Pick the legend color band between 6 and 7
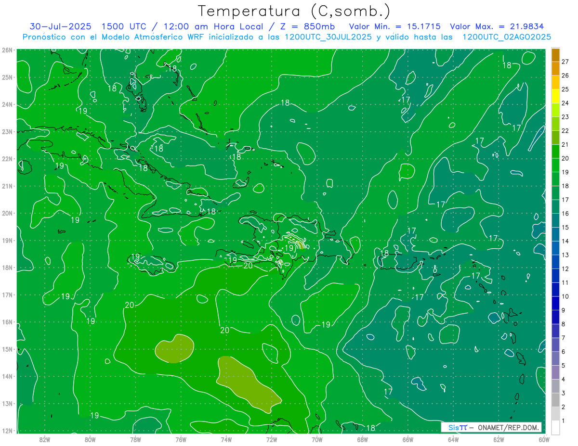 (x=555, y=344)
